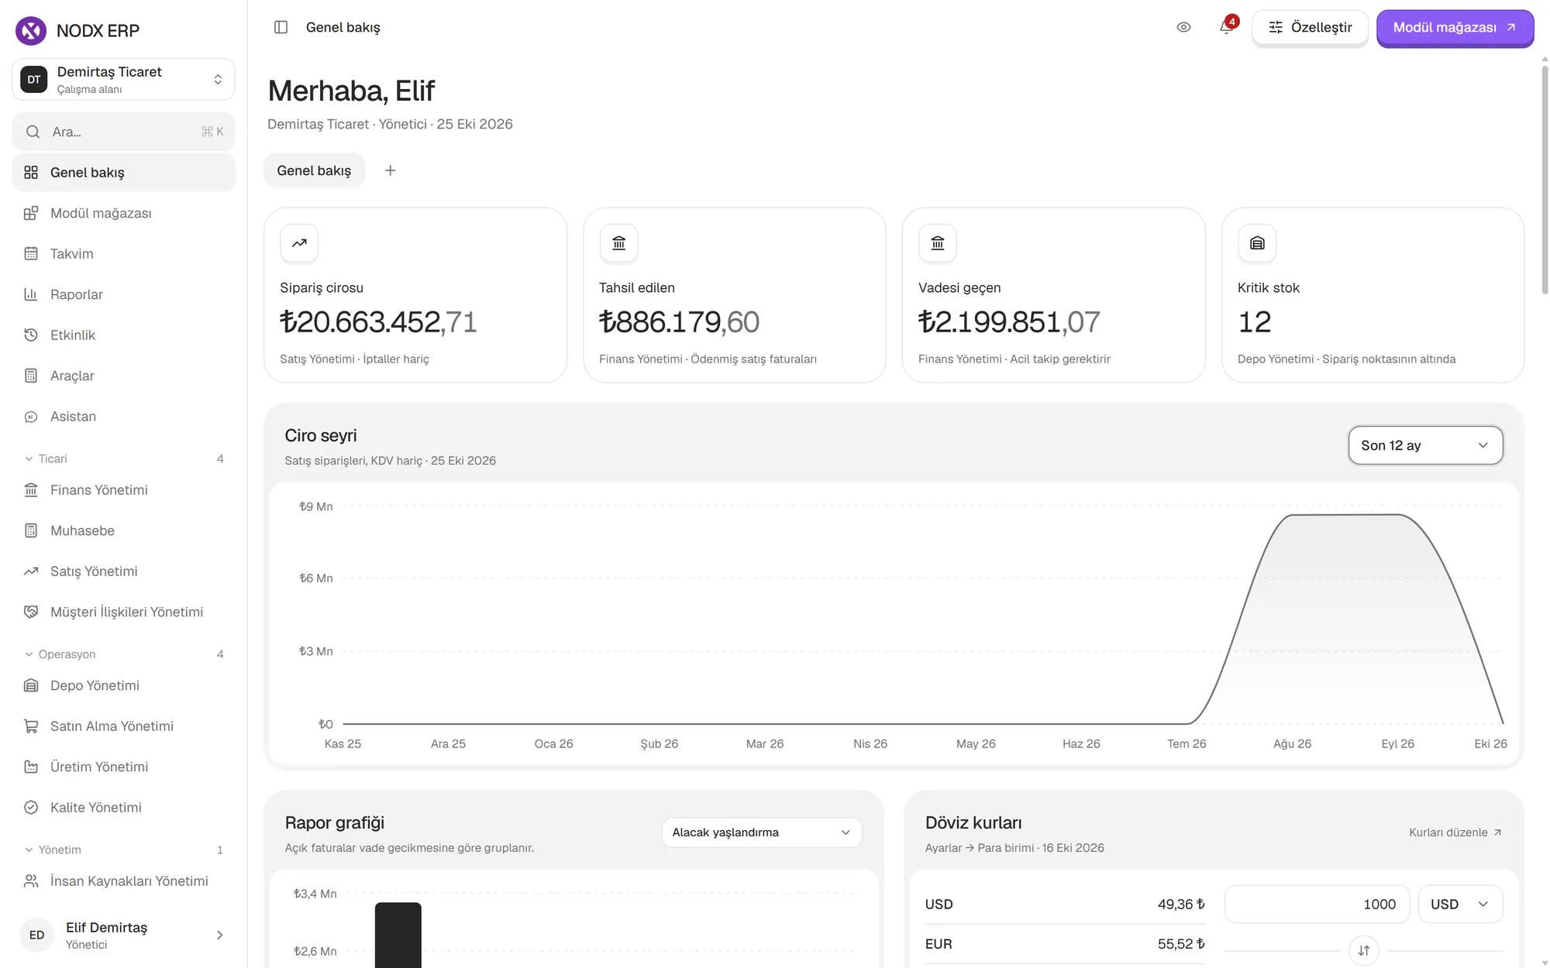Open the Son 12 ay period dropdown

1425,445
